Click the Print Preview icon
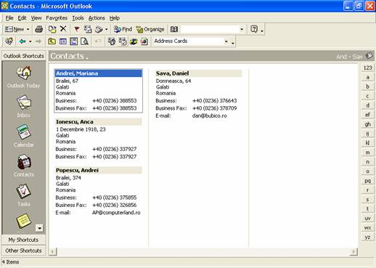Viewport: 376px width, 268px height. pos(85,41)
